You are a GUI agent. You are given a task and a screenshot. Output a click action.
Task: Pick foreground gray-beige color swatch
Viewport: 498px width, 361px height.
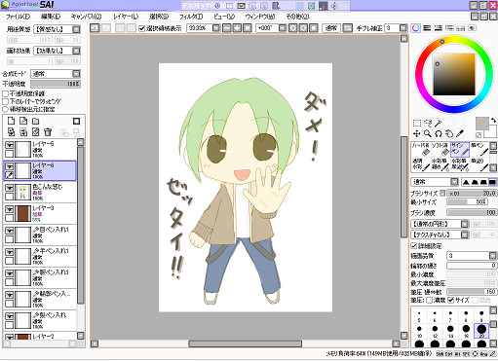[482, 124]
